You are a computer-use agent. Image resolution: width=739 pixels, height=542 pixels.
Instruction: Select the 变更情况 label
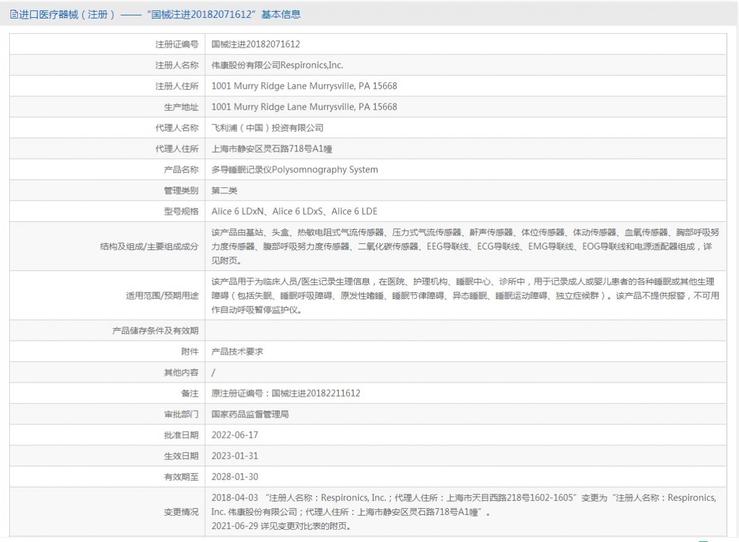[x=182, y=512]
